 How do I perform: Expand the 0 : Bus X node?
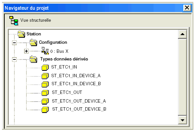click(x=26, y=51)
